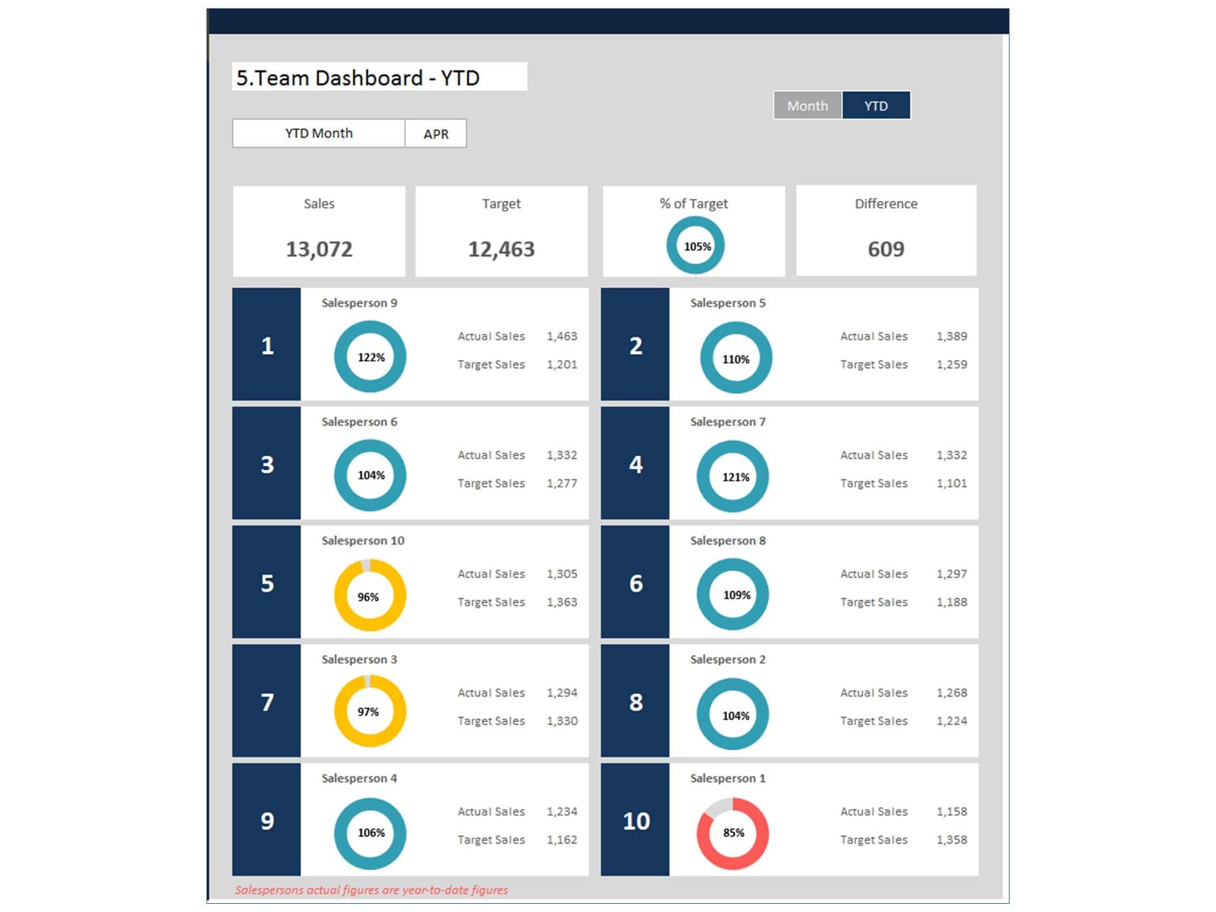Select Salesperson 4's actual sales 1,234
The width and height of the screenshot is (1216, 912).
pos(562,812)
